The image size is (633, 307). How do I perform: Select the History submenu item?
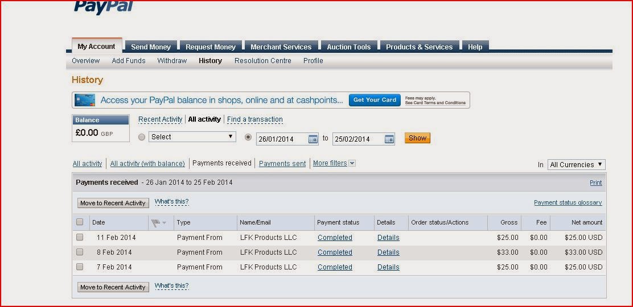210,60
